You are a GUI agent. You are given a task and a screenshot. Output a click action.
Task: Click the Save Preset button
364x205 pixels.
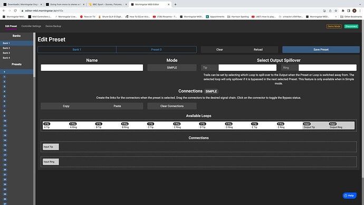(321, 50)
